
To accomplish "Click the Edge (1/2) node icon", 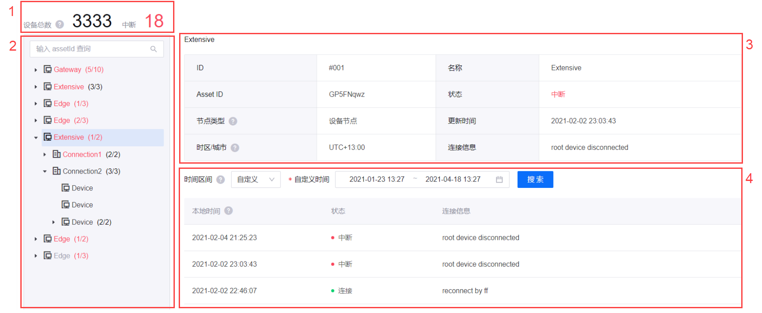I will coord(48,239).
